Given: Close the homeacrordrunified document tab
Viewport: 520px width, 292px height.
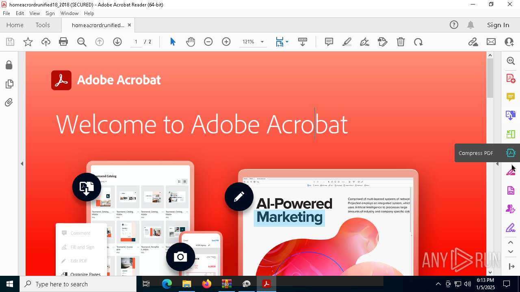Looking at the screenshot, I should pyautogui.click(x=129, y=25).
